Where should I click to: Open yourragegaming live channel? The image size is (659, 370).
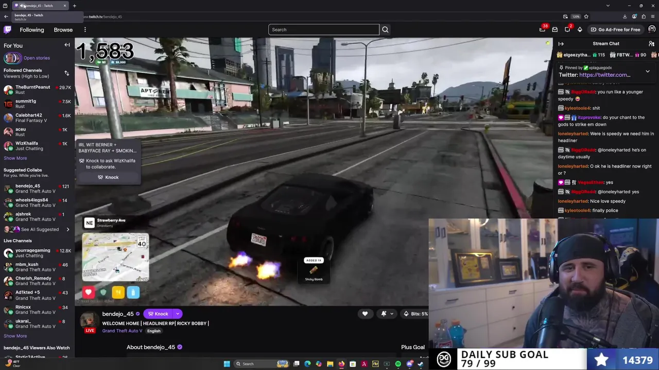(x=37, y=253)
